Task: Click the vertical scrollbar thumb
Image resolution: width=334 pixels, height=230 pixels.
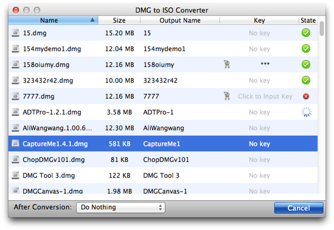Action: tap(322, 29)
